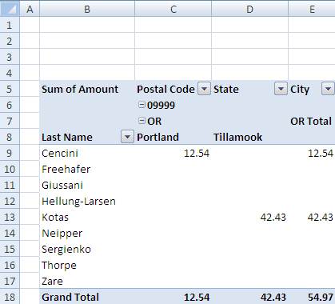Select the Zare row label
The width and height of the screenshot is (335, 304).
(x=87, y=281)
